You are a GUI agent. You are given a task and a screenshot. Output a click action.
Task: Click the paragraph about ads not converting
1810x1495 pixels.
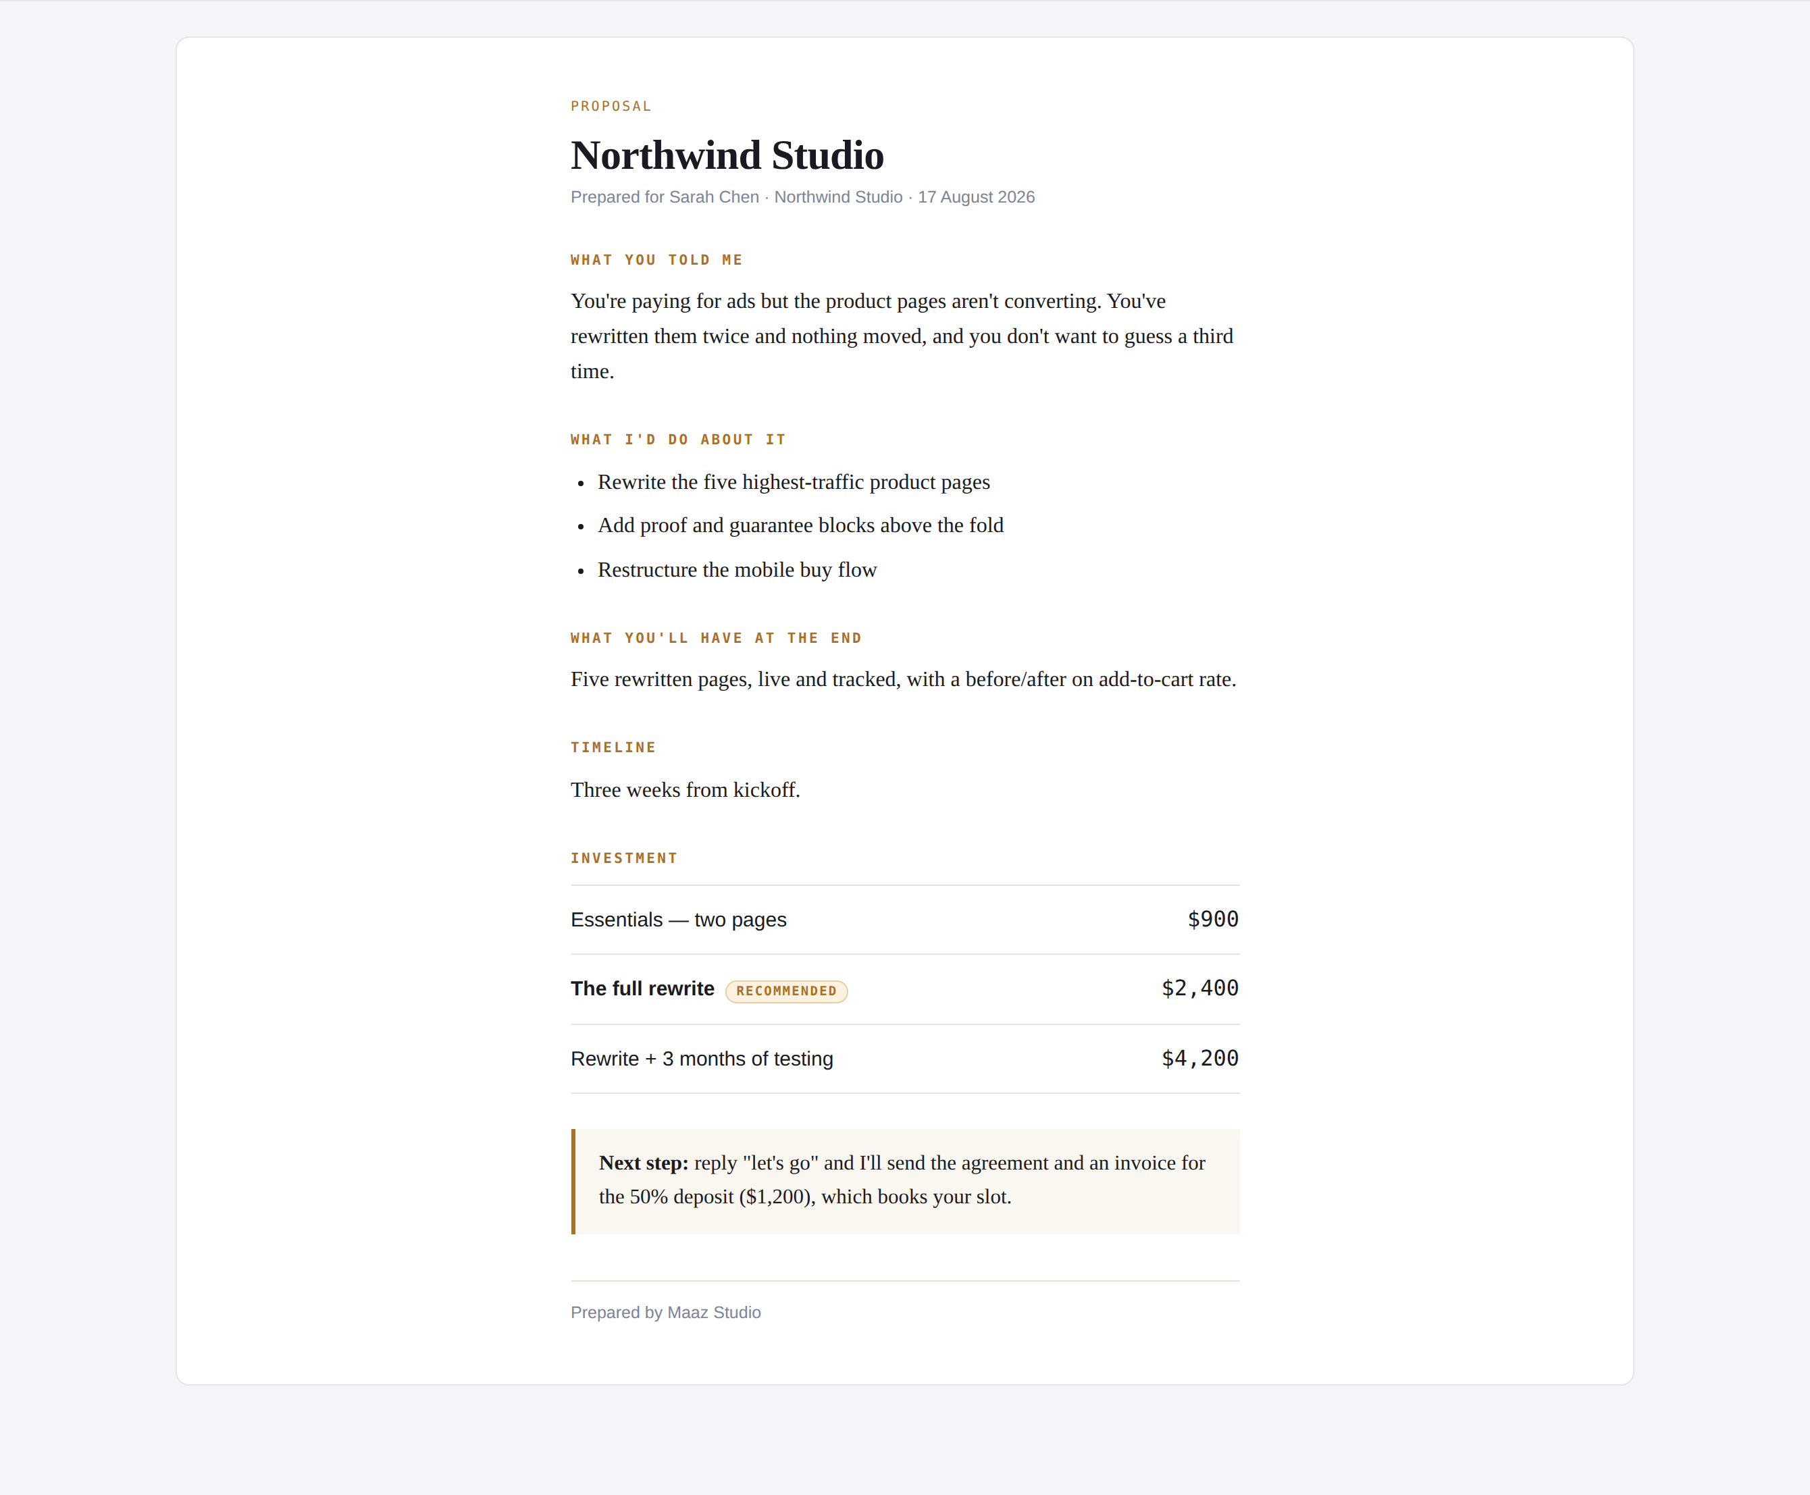[904, 336]
